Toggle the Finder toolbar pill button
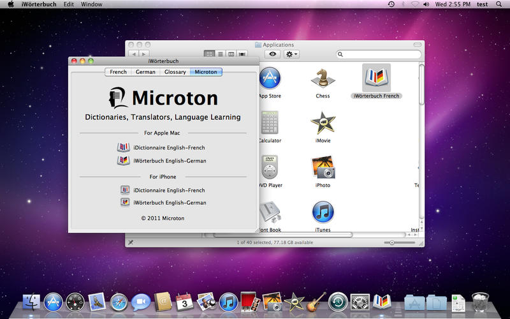 pyautogui.click(x=418, y=45)
